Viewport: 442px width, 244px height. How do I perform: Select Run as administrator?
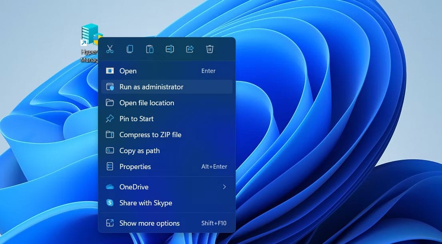(x=167, y=87)
